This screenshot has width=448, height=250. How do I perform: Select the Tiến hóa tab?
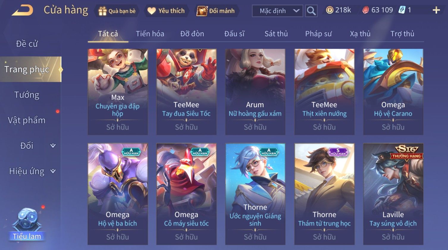pos(150,34)
